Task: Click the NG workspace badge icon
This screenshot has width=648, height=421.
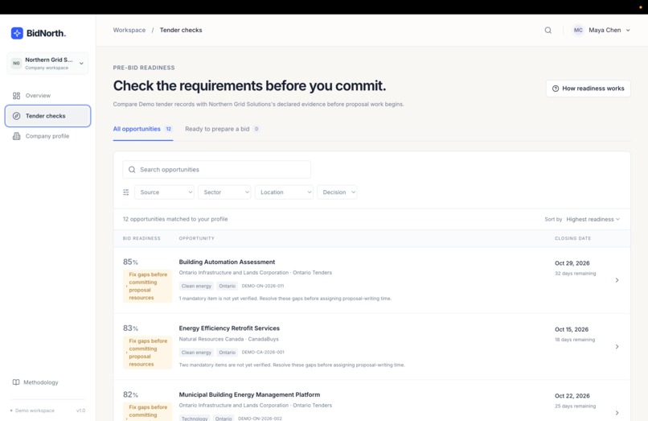Action: (x=16, y=64)
